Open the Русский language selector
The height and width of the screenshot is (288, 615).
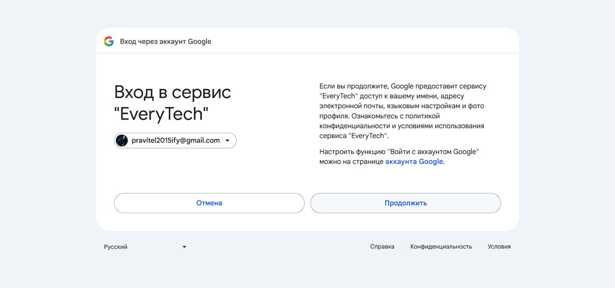click(145, 247)
